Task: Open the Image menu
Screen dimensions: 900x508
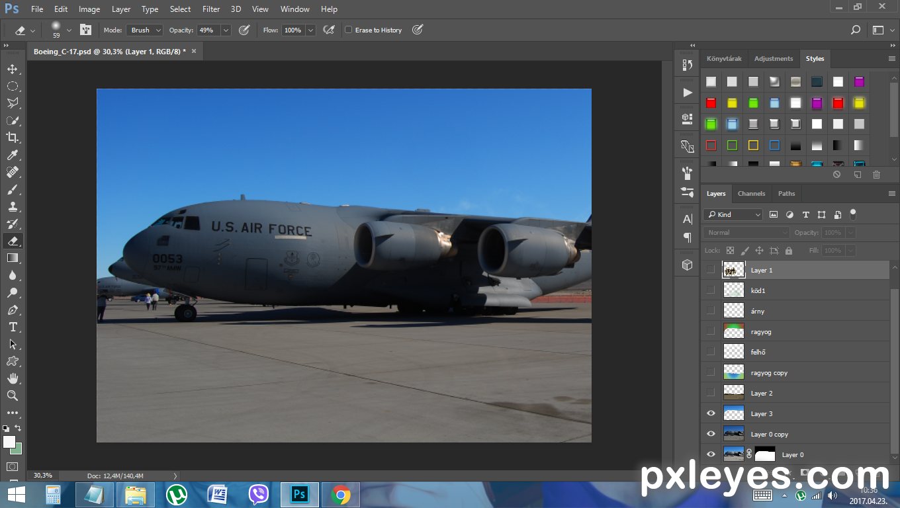Action: point(89,9)
